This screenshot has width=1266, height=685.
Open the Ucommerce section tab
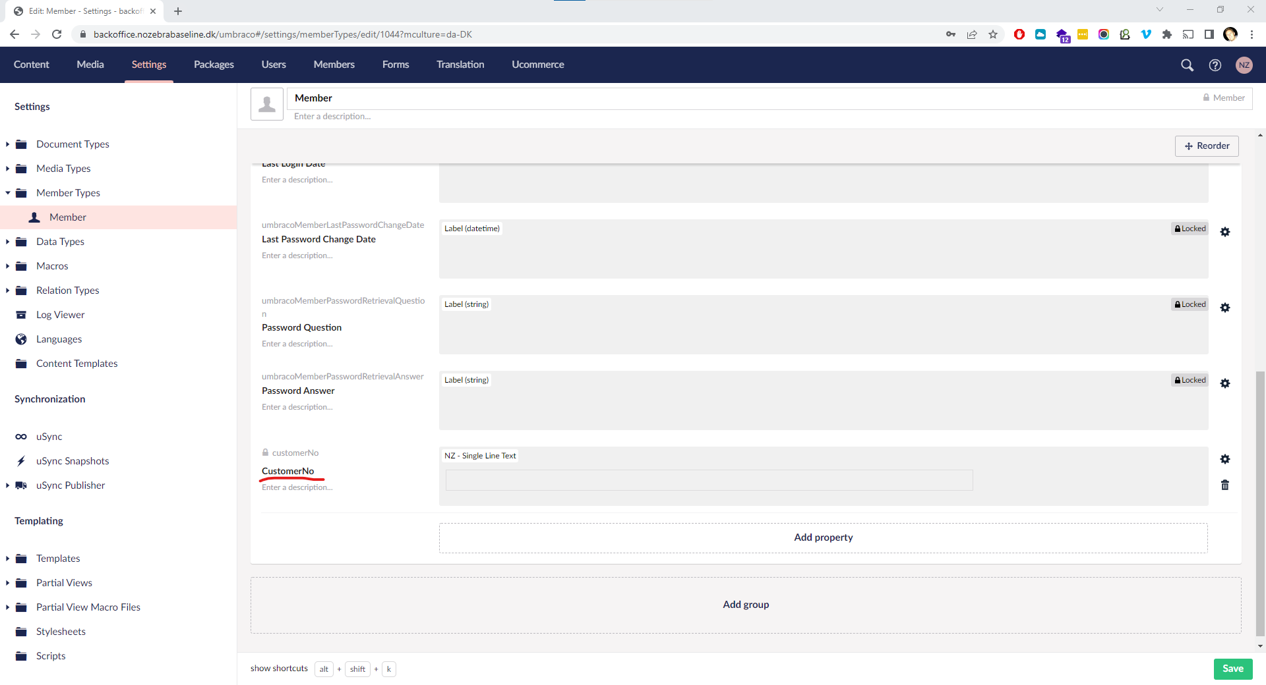pyautogui.click(x=537, y=65)
